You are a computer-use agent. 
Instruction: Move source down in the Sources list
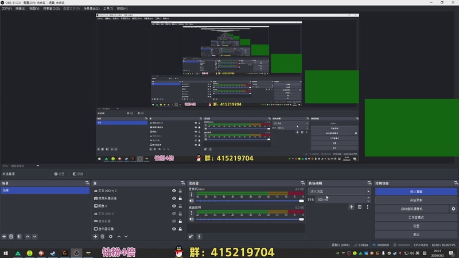coord(126,236)
